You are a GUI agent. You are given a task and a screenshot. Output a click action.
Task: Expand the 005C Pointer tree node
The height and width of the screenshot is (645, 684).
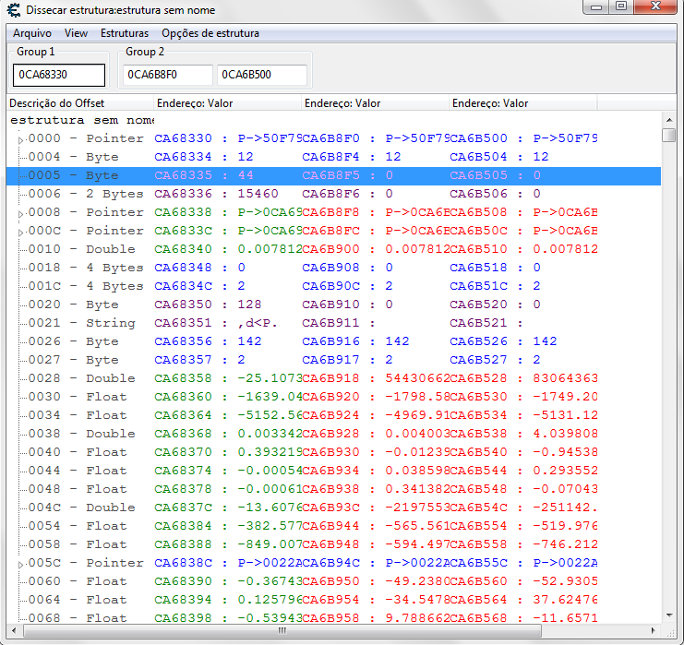click(21, 564)
